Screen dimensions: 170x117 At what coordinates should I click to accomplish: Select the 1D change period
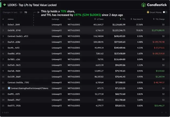coord(21,12)
